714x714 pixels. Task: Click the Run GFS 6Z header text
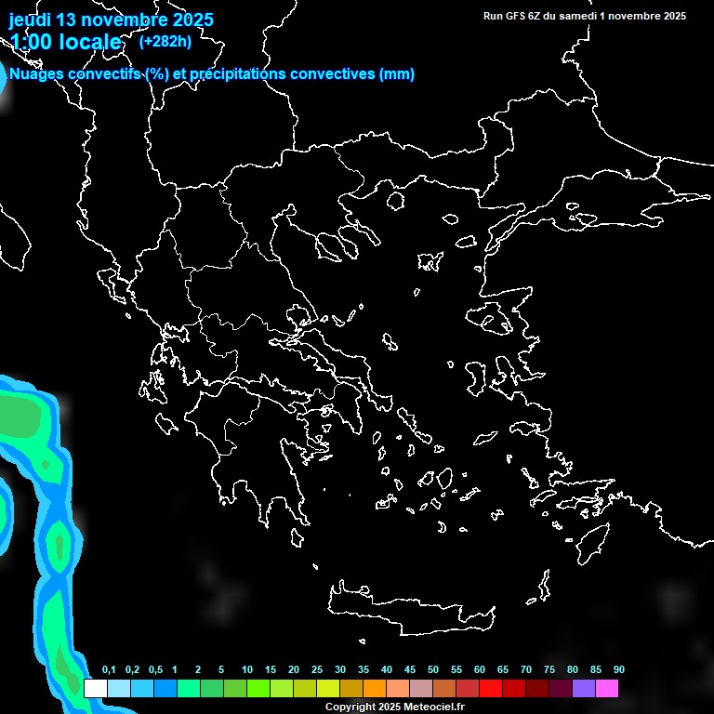585,16
